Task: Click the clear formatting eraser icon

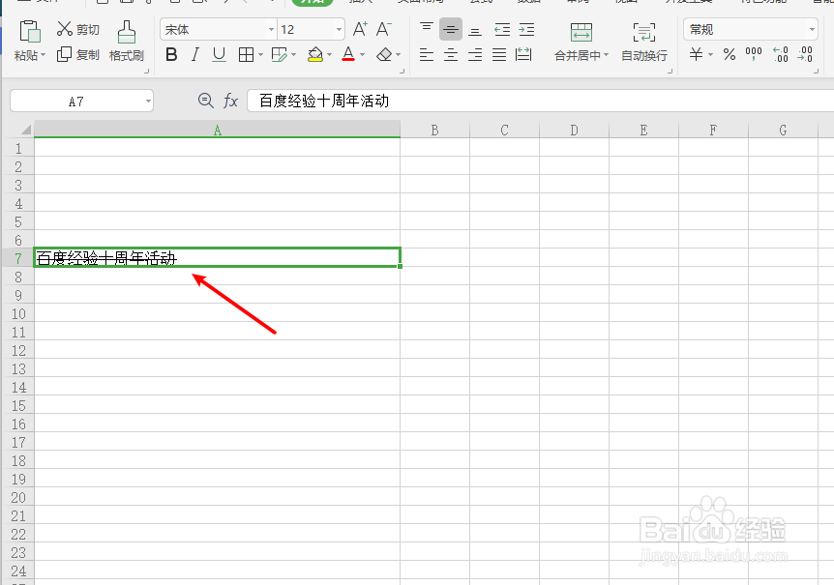Action: [384, 54]
